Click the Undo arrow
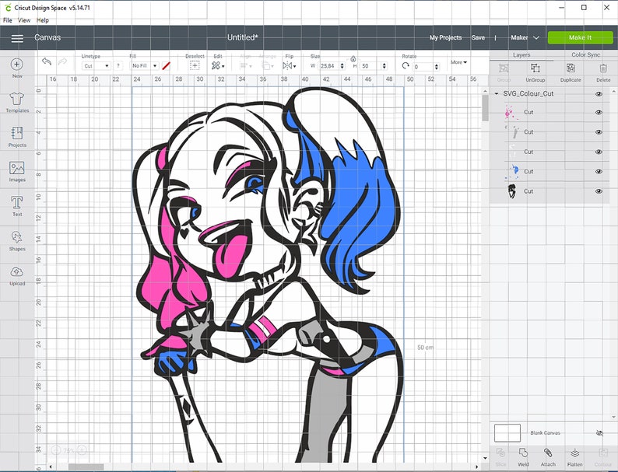 point(47,61)
